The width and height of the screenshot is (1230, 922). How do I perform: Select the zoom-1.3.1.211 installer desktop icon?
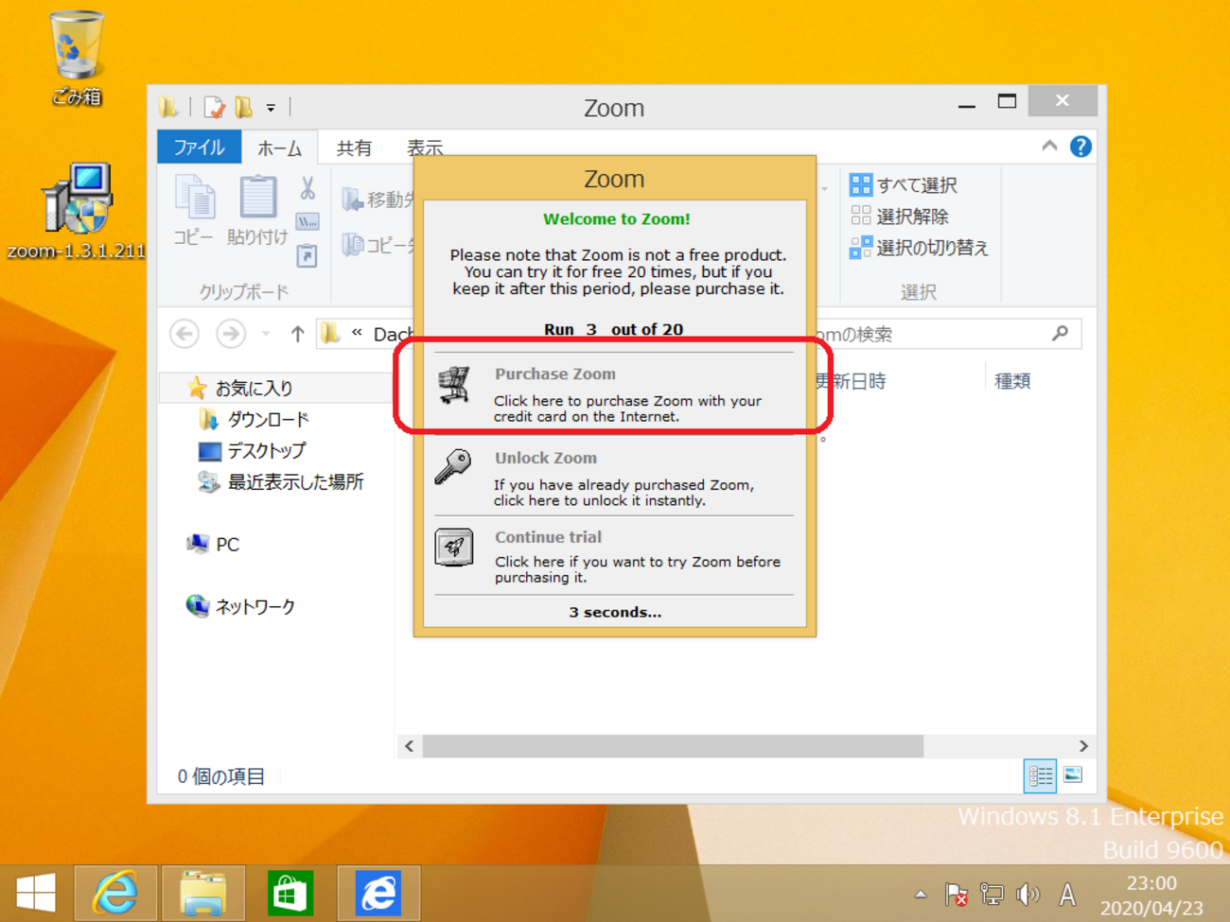[x=76, y=212]
